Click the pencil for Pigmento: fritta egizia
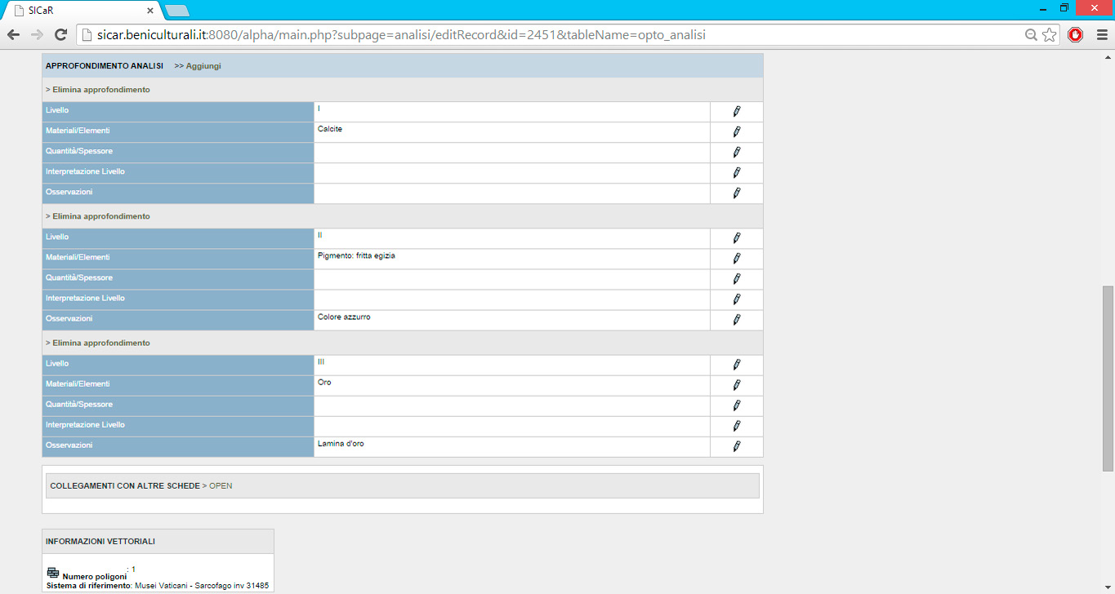 pyautogui.click(x=736, y=259)
